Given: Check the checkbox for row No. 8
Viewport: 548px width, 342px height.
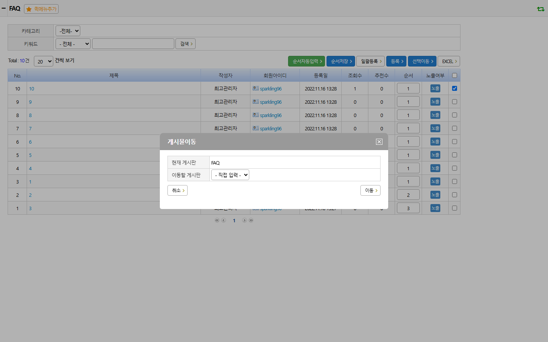Looking at the screenshot, I should click(454, 115).
